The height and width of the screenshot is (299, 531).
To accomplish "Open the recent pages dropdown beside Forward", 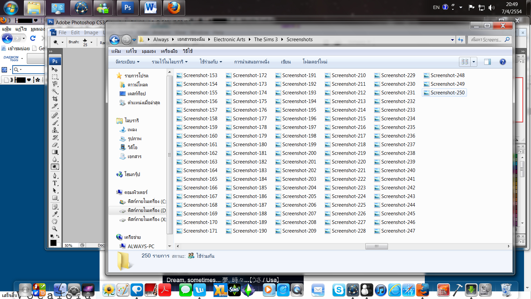I will pyautogui.click(x=134, y=40).
